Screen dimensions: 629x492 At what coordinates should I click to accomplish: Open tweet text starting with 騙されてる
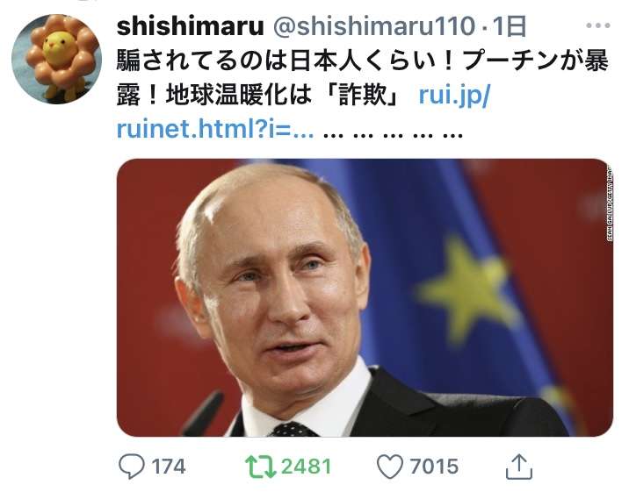click(x=363, y=61)
